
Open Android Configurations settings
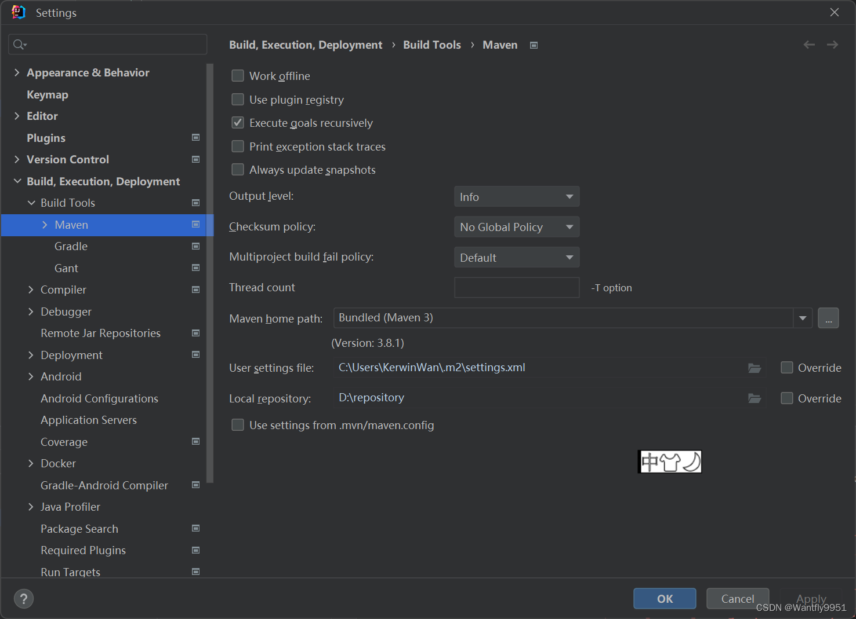coord(99,398)
